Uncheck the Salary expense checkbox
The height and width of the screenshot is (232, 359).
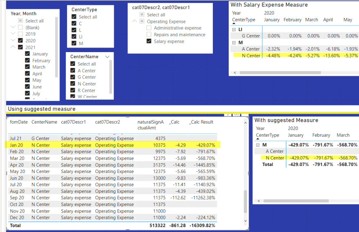point(149,41)
